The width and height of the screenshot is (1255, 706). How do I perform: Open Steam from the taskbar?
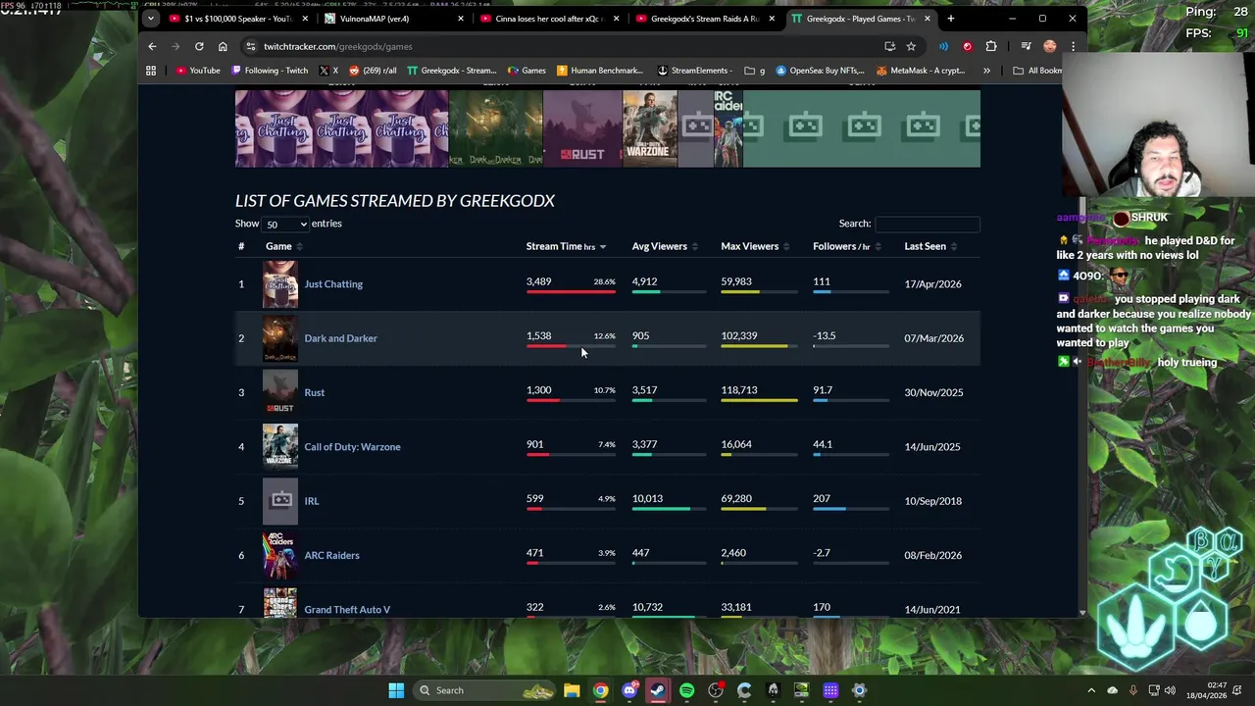[x=658, y=690]
